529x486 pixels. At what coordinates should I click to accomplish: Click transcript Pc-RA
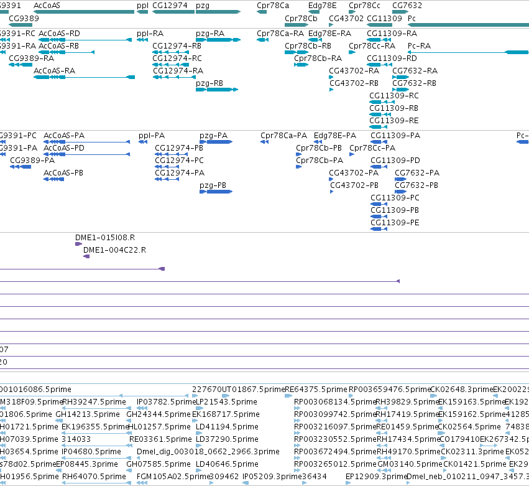click(420, 46)
